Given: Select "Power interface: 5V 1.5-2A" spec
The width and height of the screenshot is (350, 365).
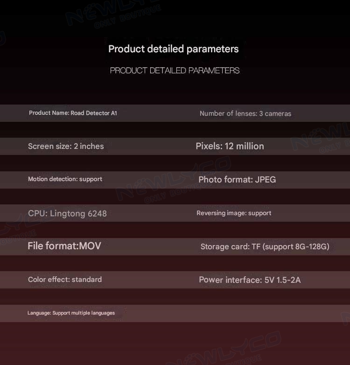Looking at the screenshot, I should pyautogui.click(x=250, y=280).
